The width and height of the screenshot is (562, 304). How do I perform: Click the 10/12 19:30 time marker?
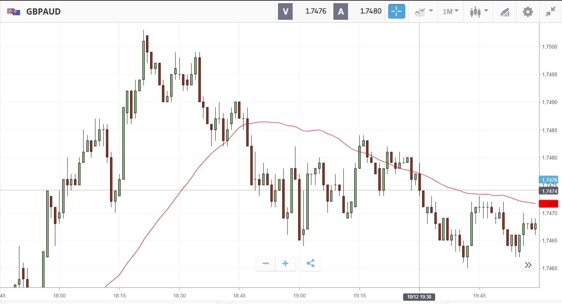pos(419,297)
